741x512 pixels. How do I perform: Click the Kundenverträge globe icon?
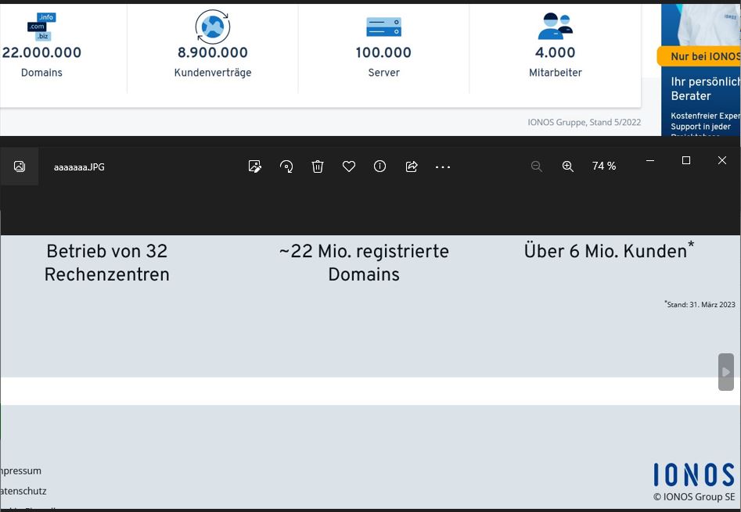(212, 26)
